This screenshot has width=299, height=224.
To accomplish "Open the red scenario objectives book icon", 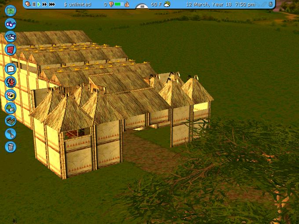I will point(11,50).
